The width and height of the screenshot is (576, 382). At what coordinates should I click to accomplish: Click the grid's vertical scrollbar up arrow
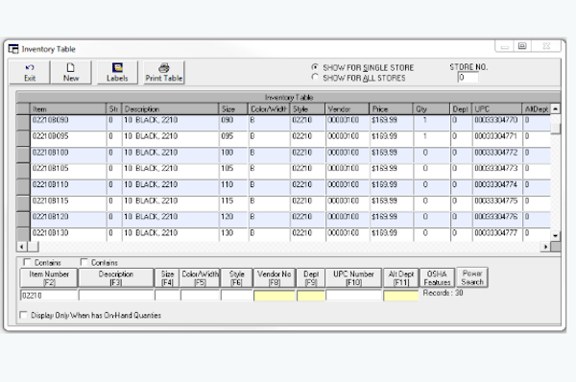click(x=555, y=108)
